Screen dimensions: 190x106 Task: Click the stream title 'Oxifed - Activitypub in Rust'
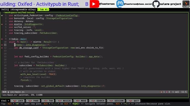coord(48,4)
